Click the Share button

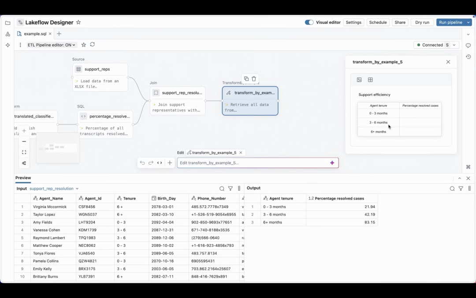tap(400, 22)
